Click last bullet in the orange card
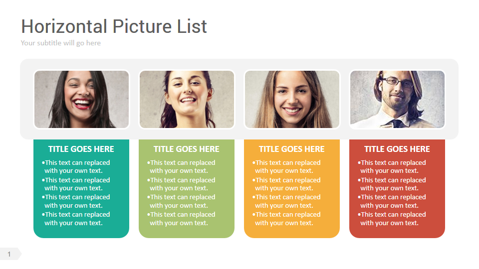The height and width of the screenshot is (269, 479). [x=287, y=219]
